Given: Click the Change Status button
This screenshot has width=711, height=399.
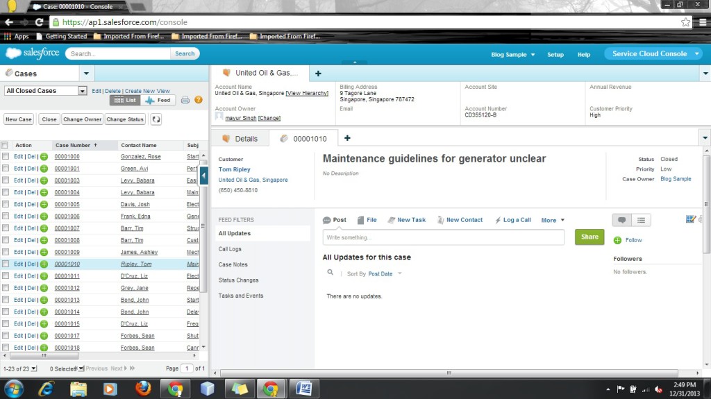Looking at the screenshot, I should tap(125, 119).
